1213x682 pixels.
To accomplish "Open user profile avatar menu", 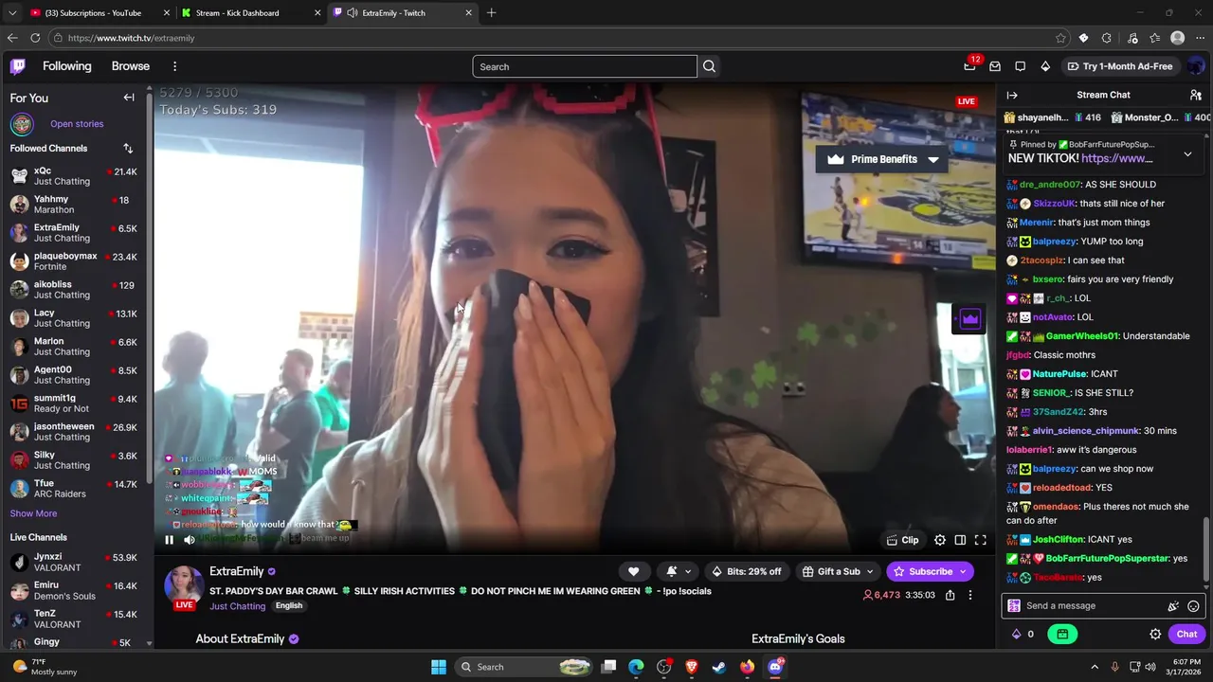I will (x=1196, y=66).
